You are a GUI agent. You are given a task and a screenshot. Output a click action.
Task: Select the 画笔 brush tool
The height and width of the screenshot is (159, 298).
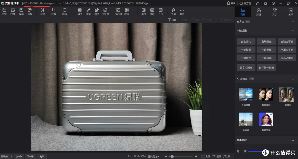coord(88,12)
